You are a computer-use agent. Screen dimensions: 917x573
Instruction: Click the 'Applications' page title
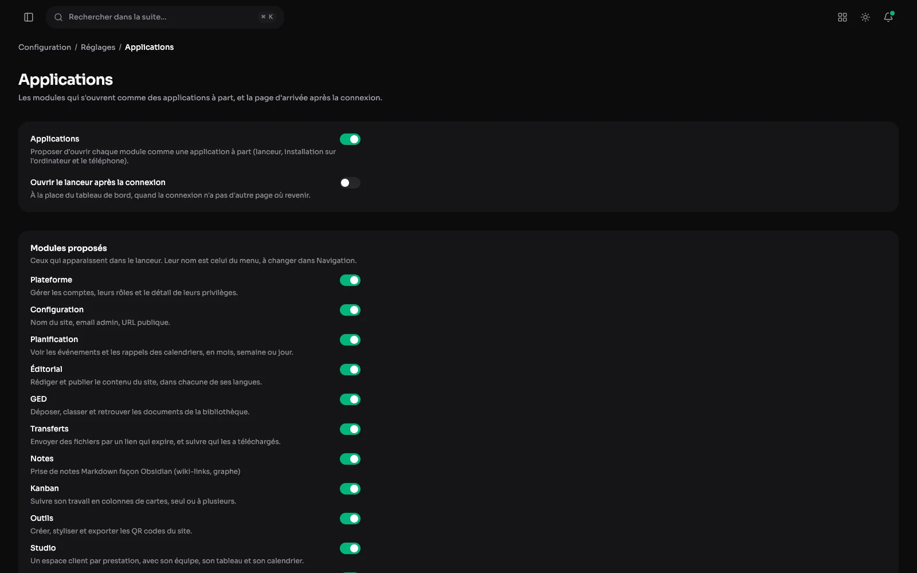tap(66, 80)
